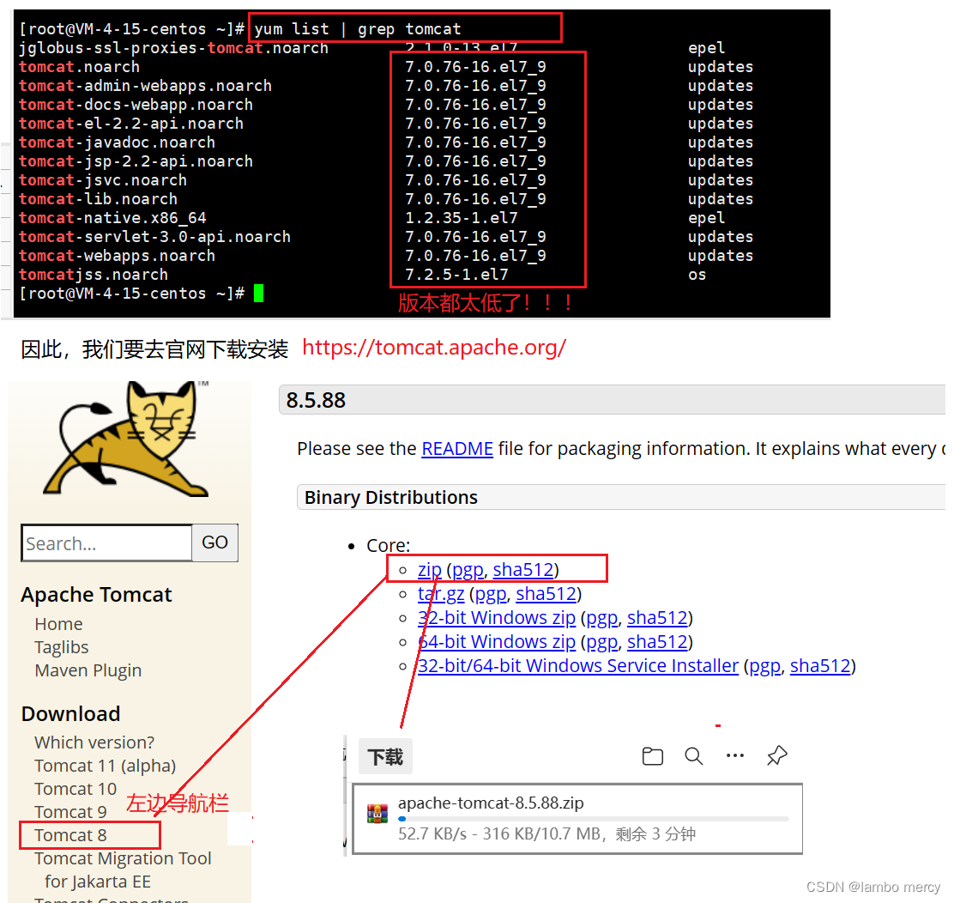Click the GO search button
The width and height of the screenshot is (954, 903).
(x=214, y=542)
